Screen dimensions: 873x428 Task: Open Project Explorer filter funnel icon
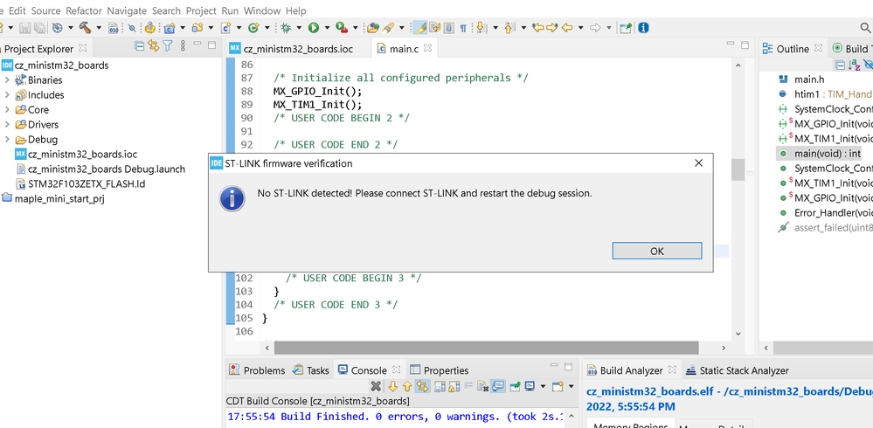(x=168, y=46)
